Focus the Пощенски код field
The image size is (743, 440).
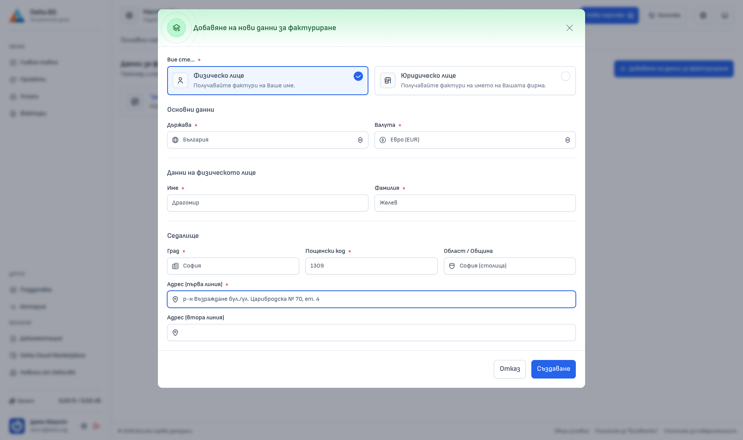(x=371, y=266)
